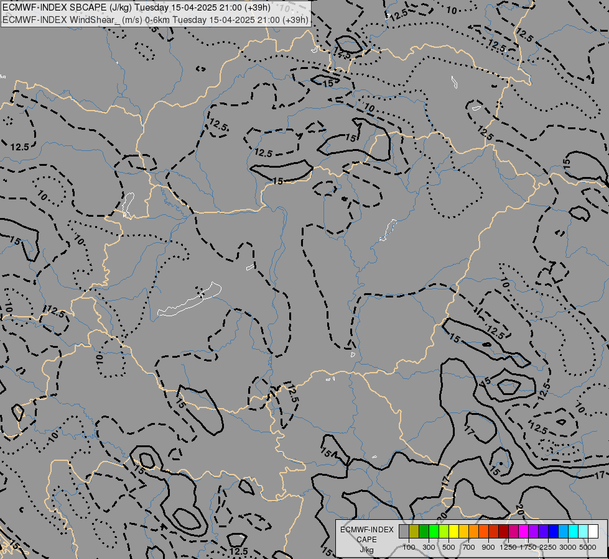Select the lime chartreuse legend swatch
The height and width of the screenshot is (559, 609).
click(444, 532)
